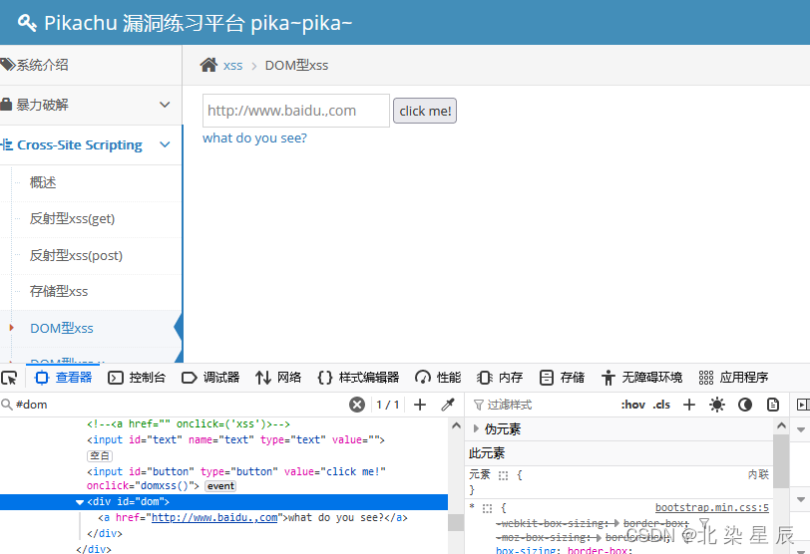The width and height of the screenshot is (810, 554).
Task: Click the tag icon beside 系统介绍
Action: (7, 65)
